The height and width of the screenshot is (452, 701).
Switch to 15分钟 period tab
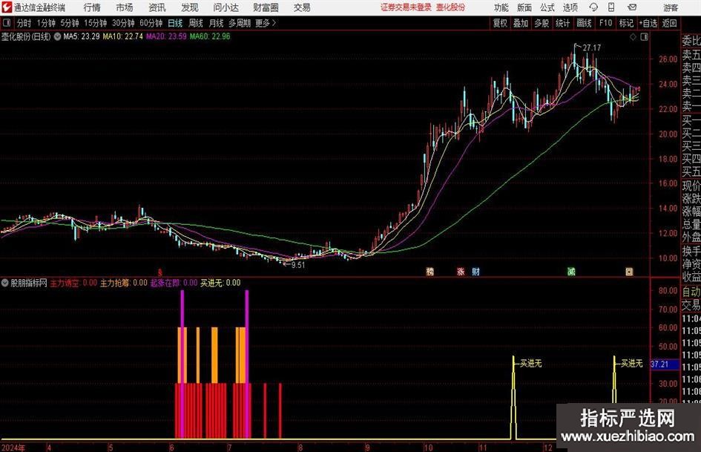click(x=95, y=23)
